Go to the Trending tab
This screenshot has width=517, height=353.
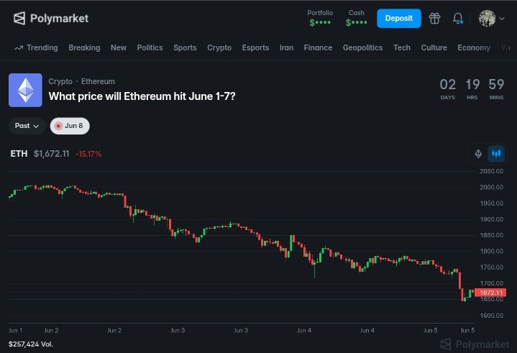pos(42,47)
